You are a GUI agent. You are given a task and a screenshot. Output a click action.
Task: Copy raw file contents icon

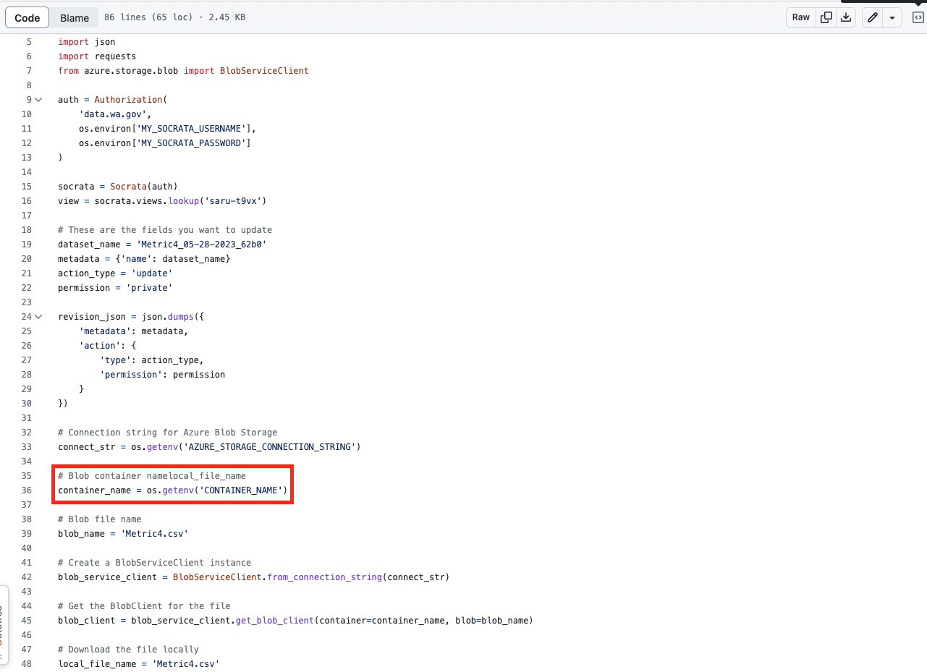coord(826,17)
